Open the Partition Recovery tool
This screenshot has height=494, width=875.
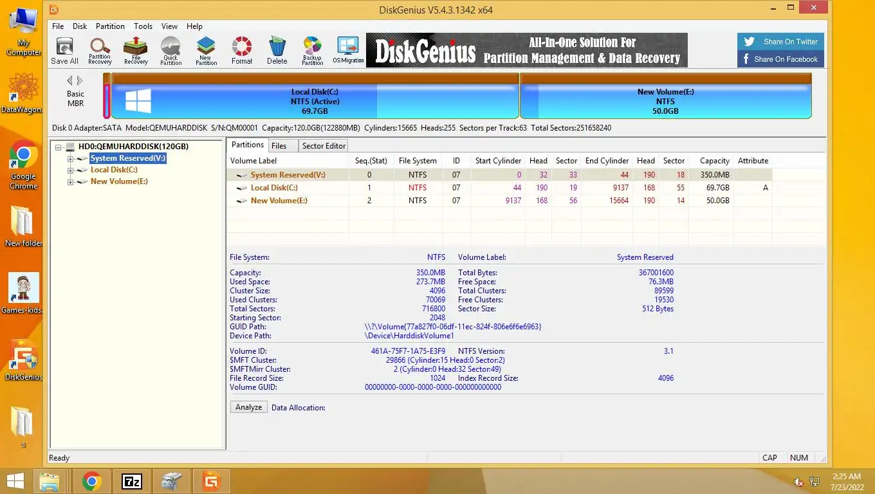pos(100,51)
